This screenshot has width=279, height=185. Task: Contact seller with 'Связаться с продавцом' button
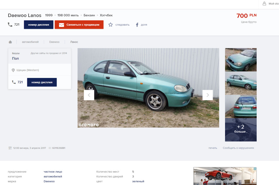[79, 25]
